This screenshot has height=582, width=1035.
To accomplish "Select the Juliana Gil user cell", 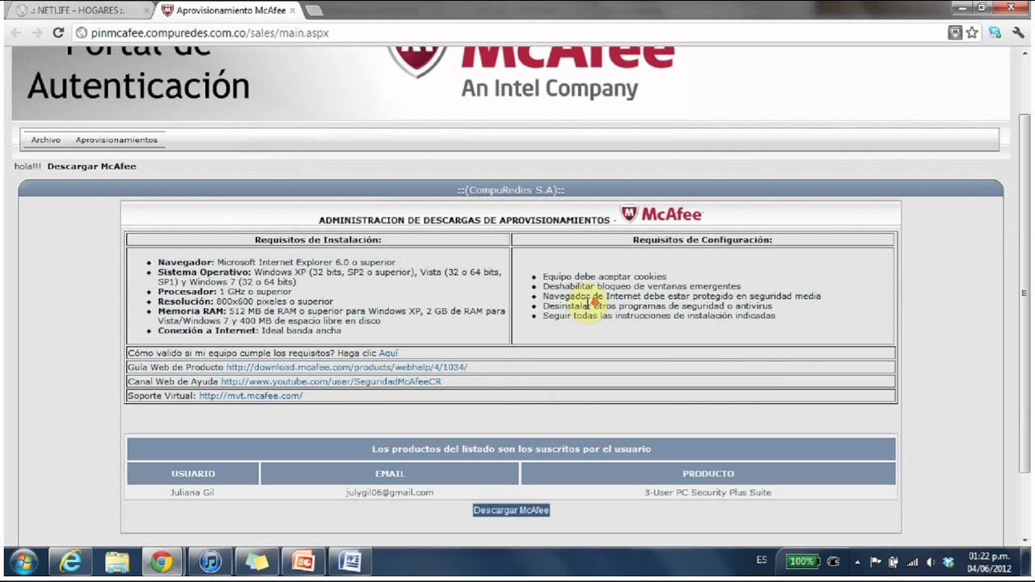I will 192,492.
